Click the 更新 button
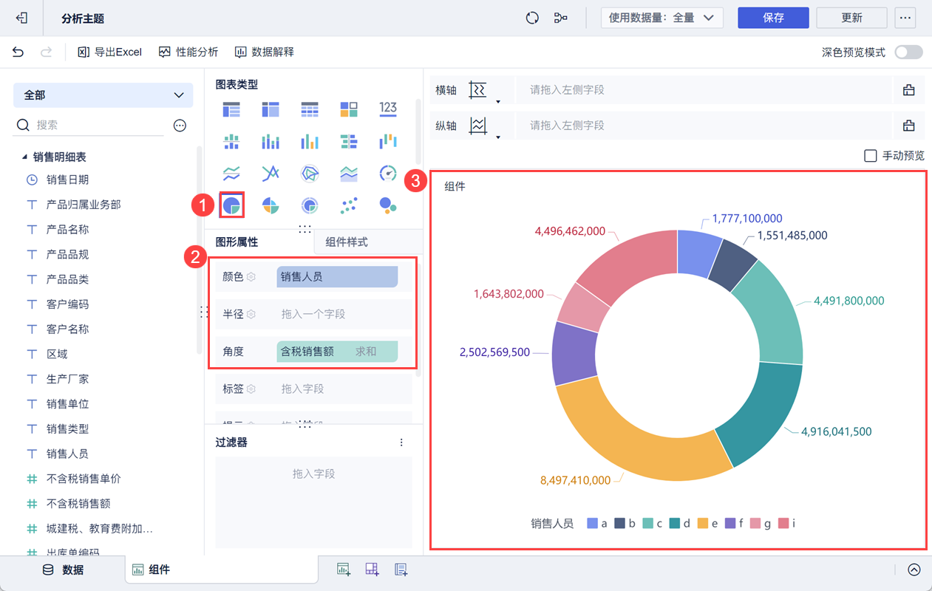 coord(851,18)
